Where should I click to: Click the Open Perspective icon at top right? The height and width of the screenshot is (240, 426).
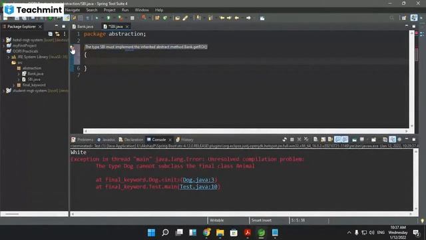(x=404, y=18)
